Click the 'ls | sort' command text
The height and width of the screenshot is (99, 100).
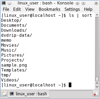[x=80, y=15]
